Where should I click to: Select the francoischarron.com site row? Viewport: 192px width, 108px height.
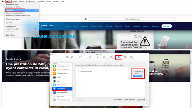point(110,71)
